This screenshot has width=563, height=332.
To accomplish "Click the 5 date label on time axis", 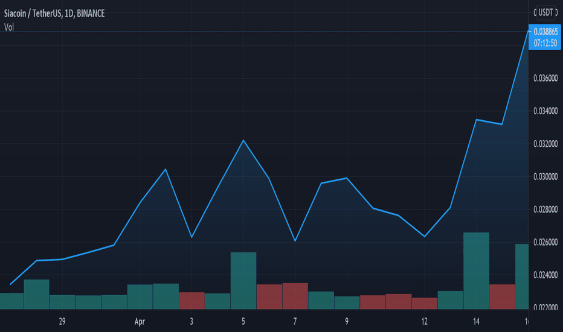I will 243,321.
